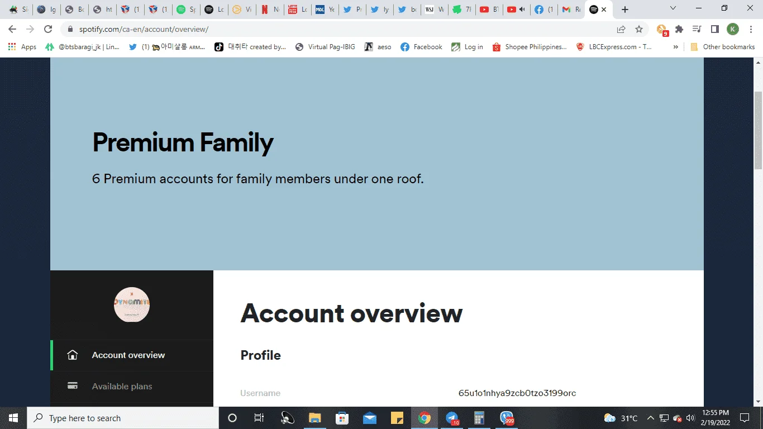Open the Virtual Pag-IBIG bookmark
The width and height of the screenshot is (763, 429).
(325, 47)
